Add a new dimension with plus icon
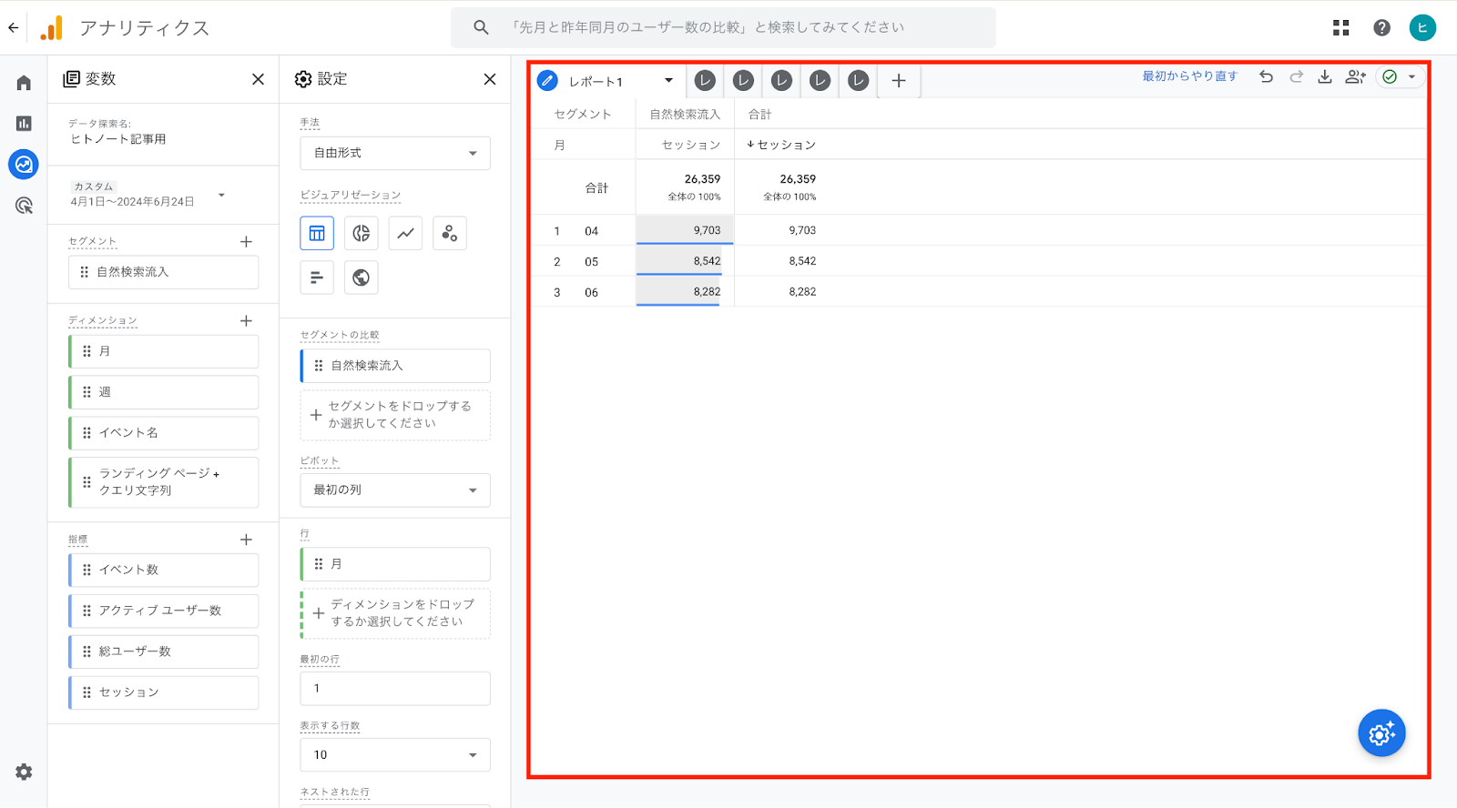This screenshot has height=808, width=1457. (x=246, y=320)
